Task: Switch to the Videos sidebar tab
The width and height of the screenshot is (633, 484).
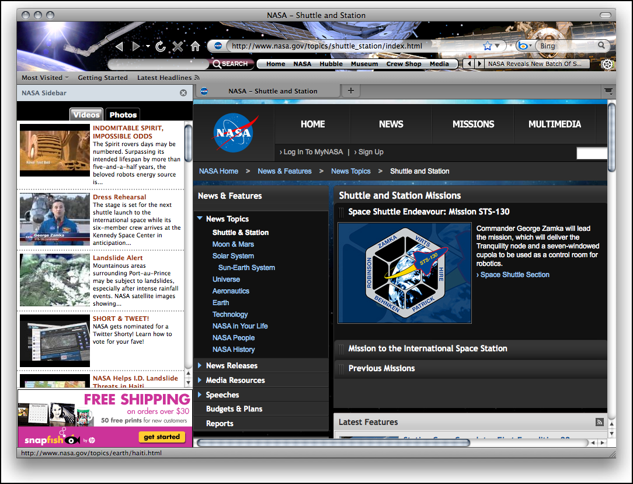Action: click(x=86, y=115)
